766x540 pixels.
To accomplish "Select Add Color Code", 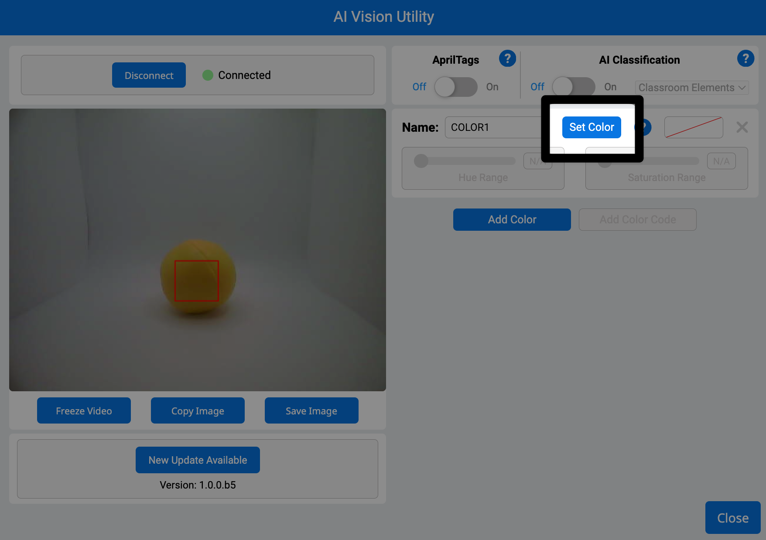I will (637, 219).
